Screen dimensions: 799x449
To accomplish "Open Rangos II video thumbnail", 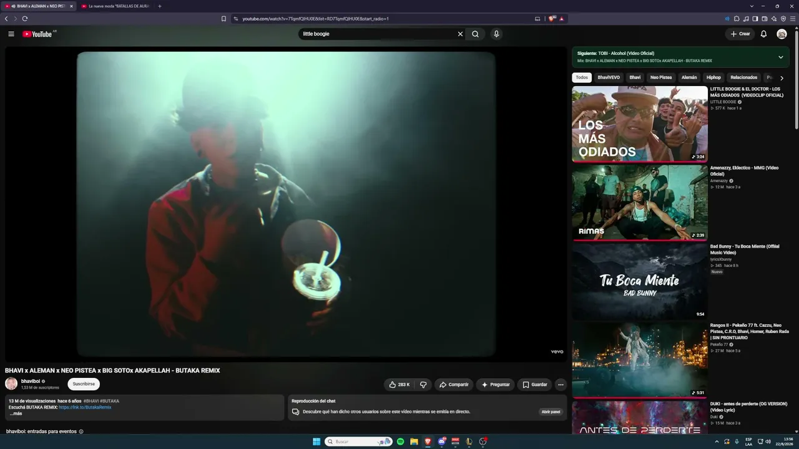I will pyautogui.click(x=640, y=360).
